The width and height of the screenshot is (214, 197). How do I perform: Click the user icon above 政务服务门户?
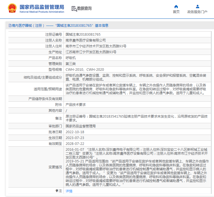[197, 6]
